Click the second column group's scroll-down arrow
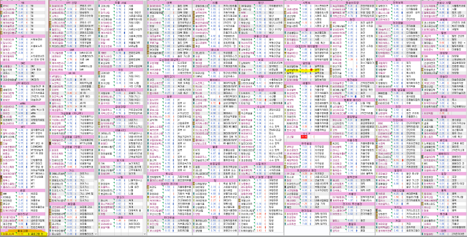This screenshot has width=467, height=237. click(x=95, y=235)
